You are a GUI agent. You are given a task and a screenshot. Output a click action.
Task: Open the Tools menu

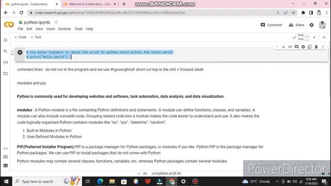pyautogui.click(x=79, y=29)
